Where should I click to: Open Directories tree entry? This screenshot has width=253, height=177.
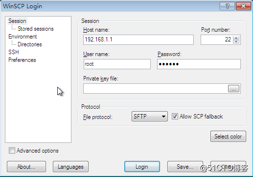click(30, 44)
